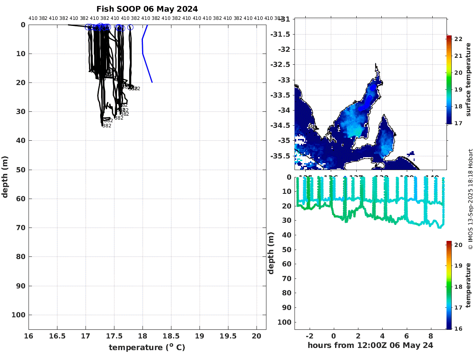Click the '-35.5' latitude tick on the map
Viewport: 475px width, 354px height.
click(280, 156)
